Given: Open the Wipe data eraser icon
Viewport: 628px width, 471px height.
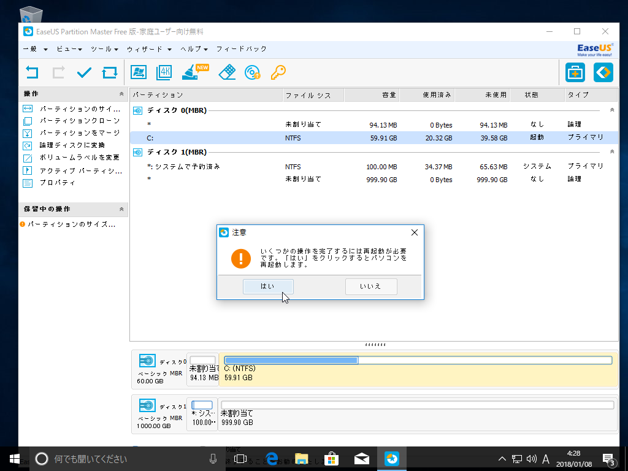Looking at the screenshot, I should coord(227,72).
